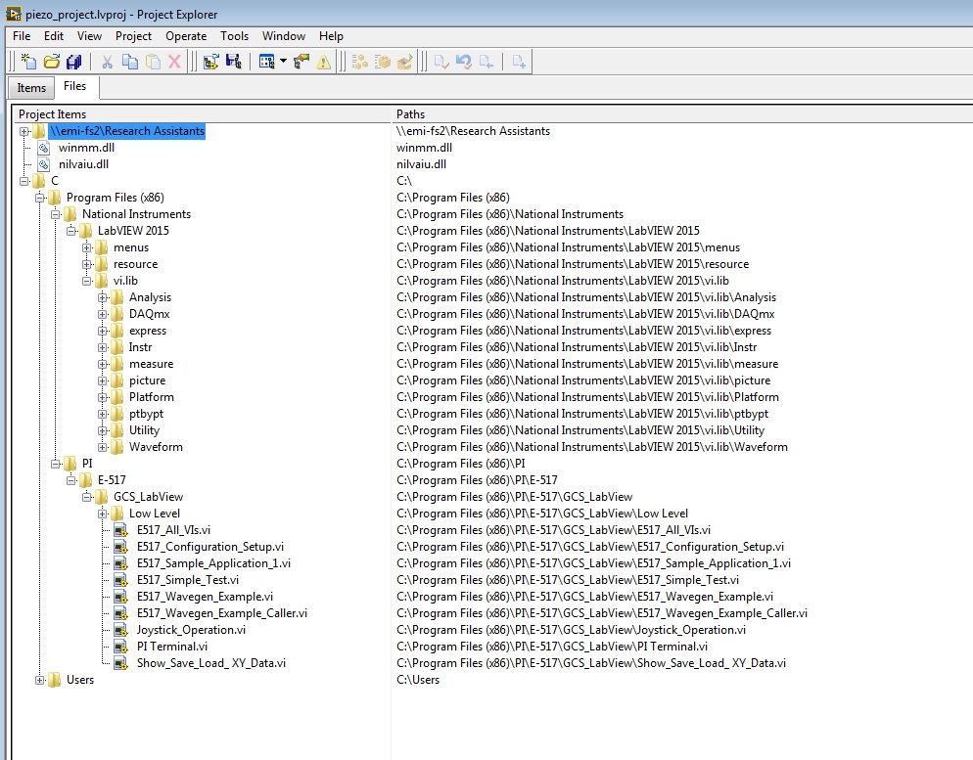Select E517_Sample_Application_1.vi tree item
This screenshot has width=973, height=760.
[x=213, y=563]
